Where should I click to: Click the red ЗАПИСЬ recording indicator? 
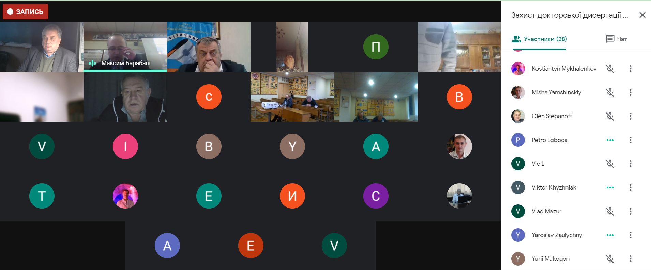[26, 12]
